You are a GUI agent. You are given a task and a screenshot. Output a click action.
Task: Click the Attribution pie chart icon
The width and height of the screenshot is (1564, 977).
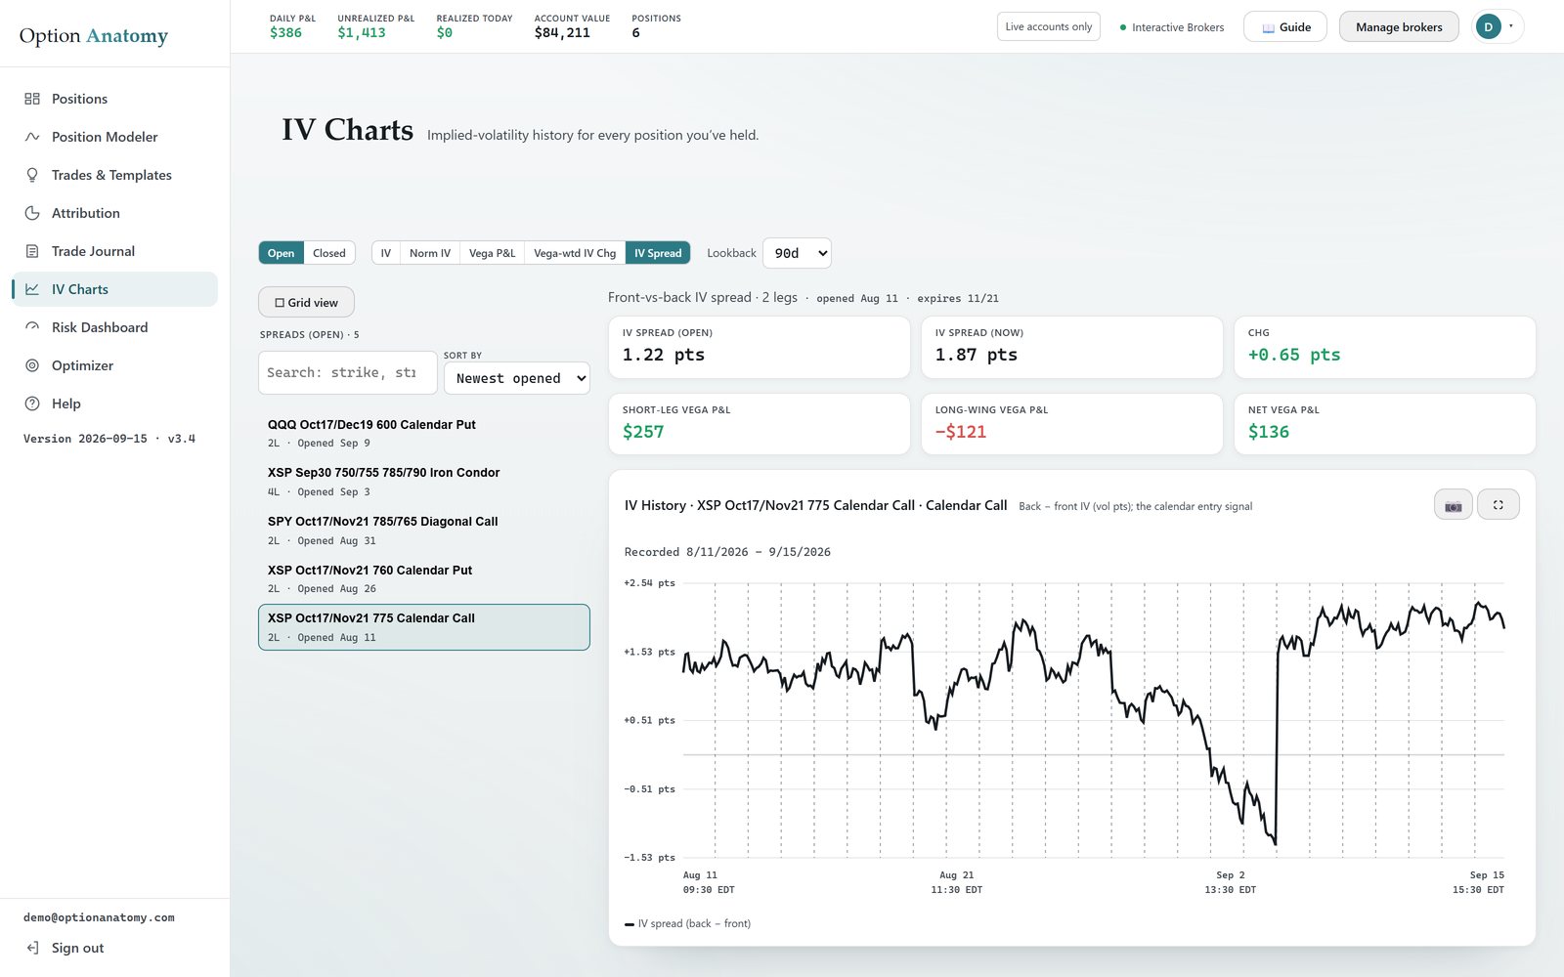coord(32,213)
